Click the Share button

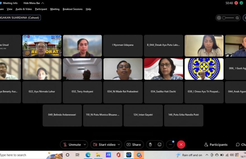pos(134,144)
